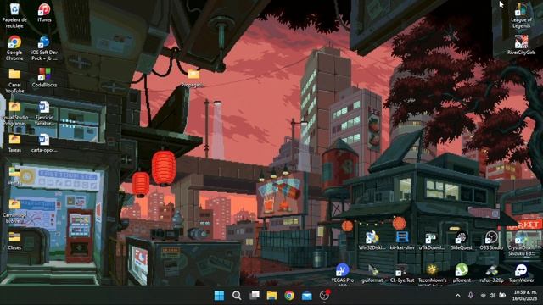Viewport: 543px width, 305px height.
Task: Open the VEGAS Pro shortcut
Action: 342,274
